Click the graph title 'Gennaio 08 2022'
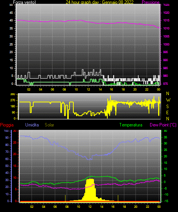The height and width of the screenshot is (212, 178). pos(118,2)
